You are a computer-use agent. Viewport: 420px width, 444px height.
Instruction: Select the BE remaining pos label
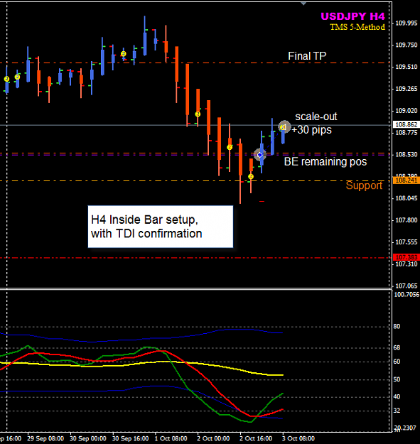coord(325,162)
